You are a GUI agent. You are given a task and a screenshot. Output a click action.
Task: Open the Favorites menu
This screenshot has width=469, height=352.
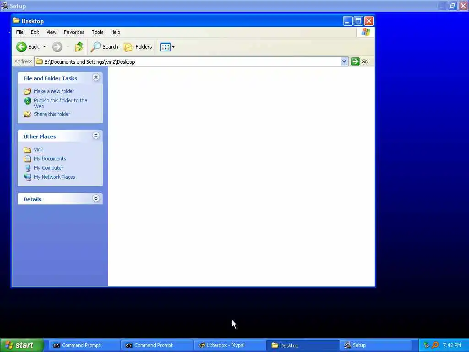click(x=74, y=32)
